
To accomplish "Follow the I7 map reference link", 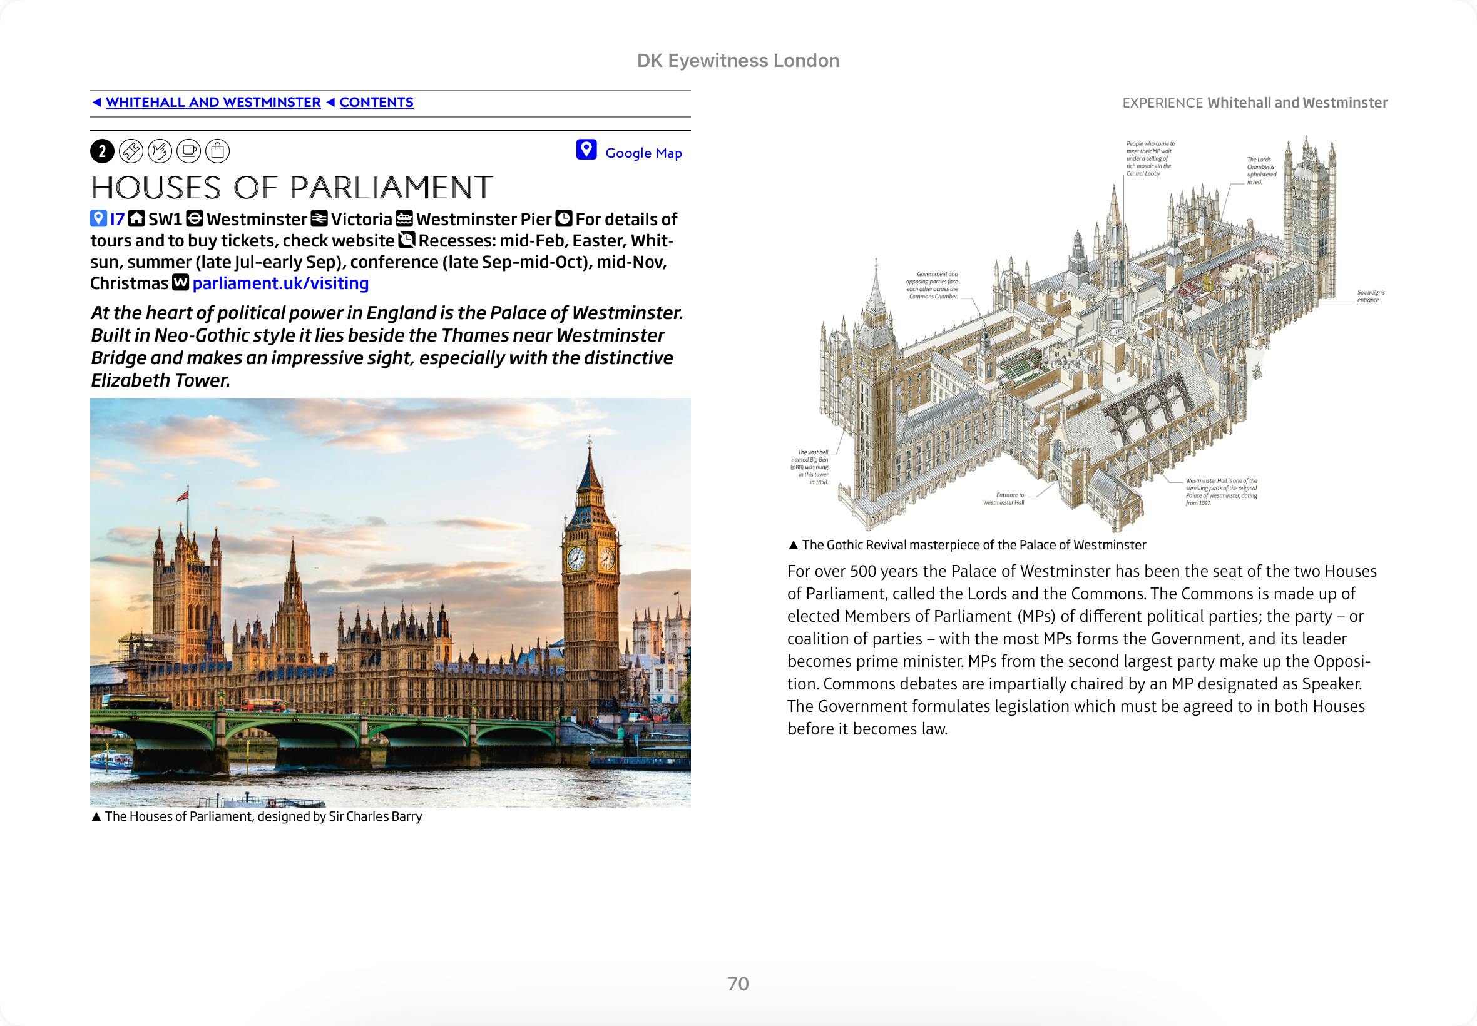I will click(x=117, y=219).
